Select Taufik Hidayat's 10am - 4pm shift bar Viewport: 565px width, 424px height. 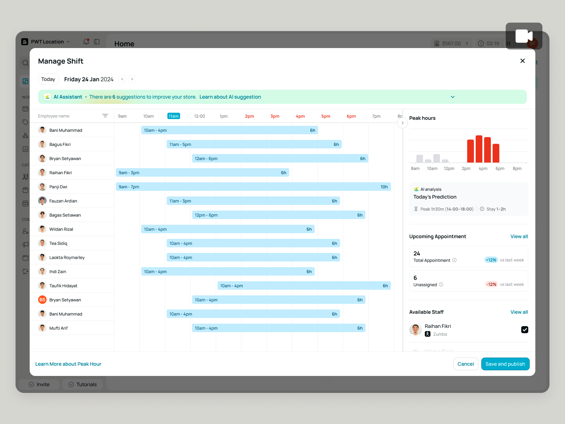304,285
